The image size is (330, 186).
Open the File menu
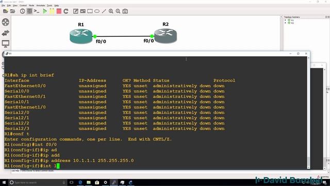[3, 6]
